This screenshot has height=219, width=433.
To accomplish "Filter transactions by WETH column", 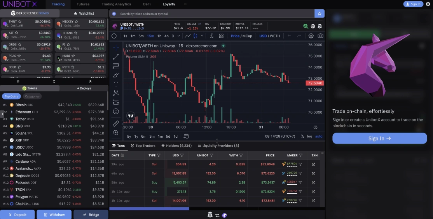I will tap(241, 156).
